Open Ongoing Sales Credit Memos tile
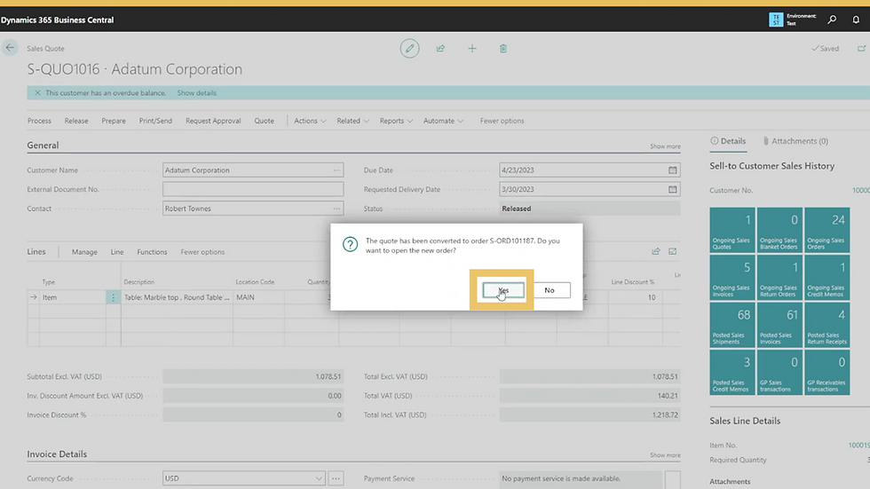The height and width of the screenshot is (489, 870). [826, 277]
